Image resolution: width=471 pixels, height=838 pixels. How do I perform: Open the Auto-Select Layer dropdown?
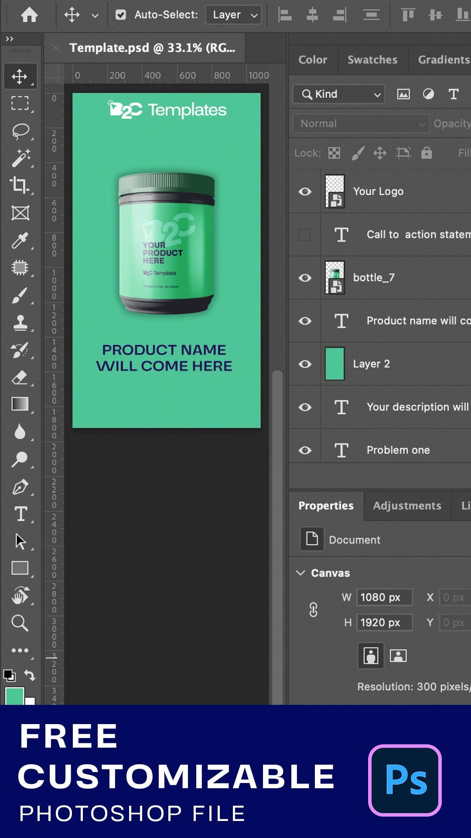[234, 15]
